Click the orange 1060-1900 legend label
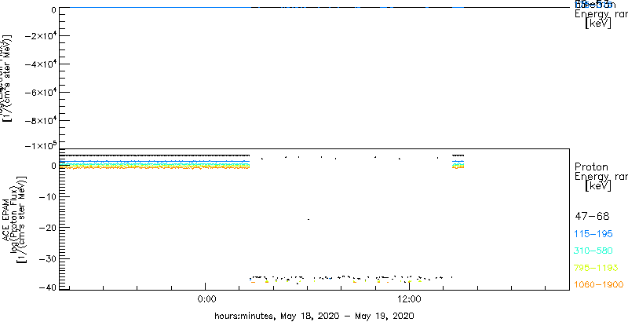 coord(599,285)
